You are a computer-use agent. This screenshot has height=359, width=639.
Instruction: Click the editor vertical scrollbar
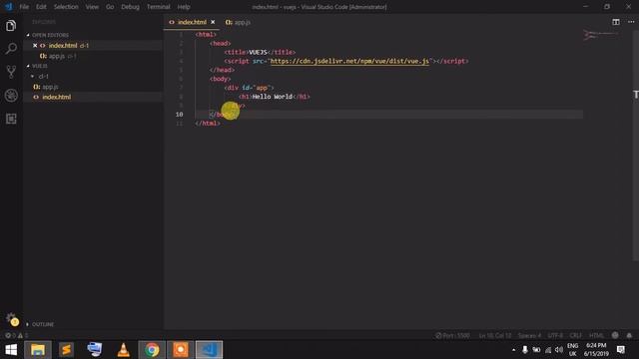point(636,145)
